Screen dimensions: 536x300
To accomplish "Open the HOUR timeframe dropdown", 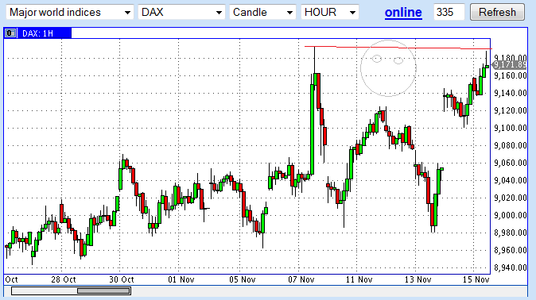I will 330,12.
